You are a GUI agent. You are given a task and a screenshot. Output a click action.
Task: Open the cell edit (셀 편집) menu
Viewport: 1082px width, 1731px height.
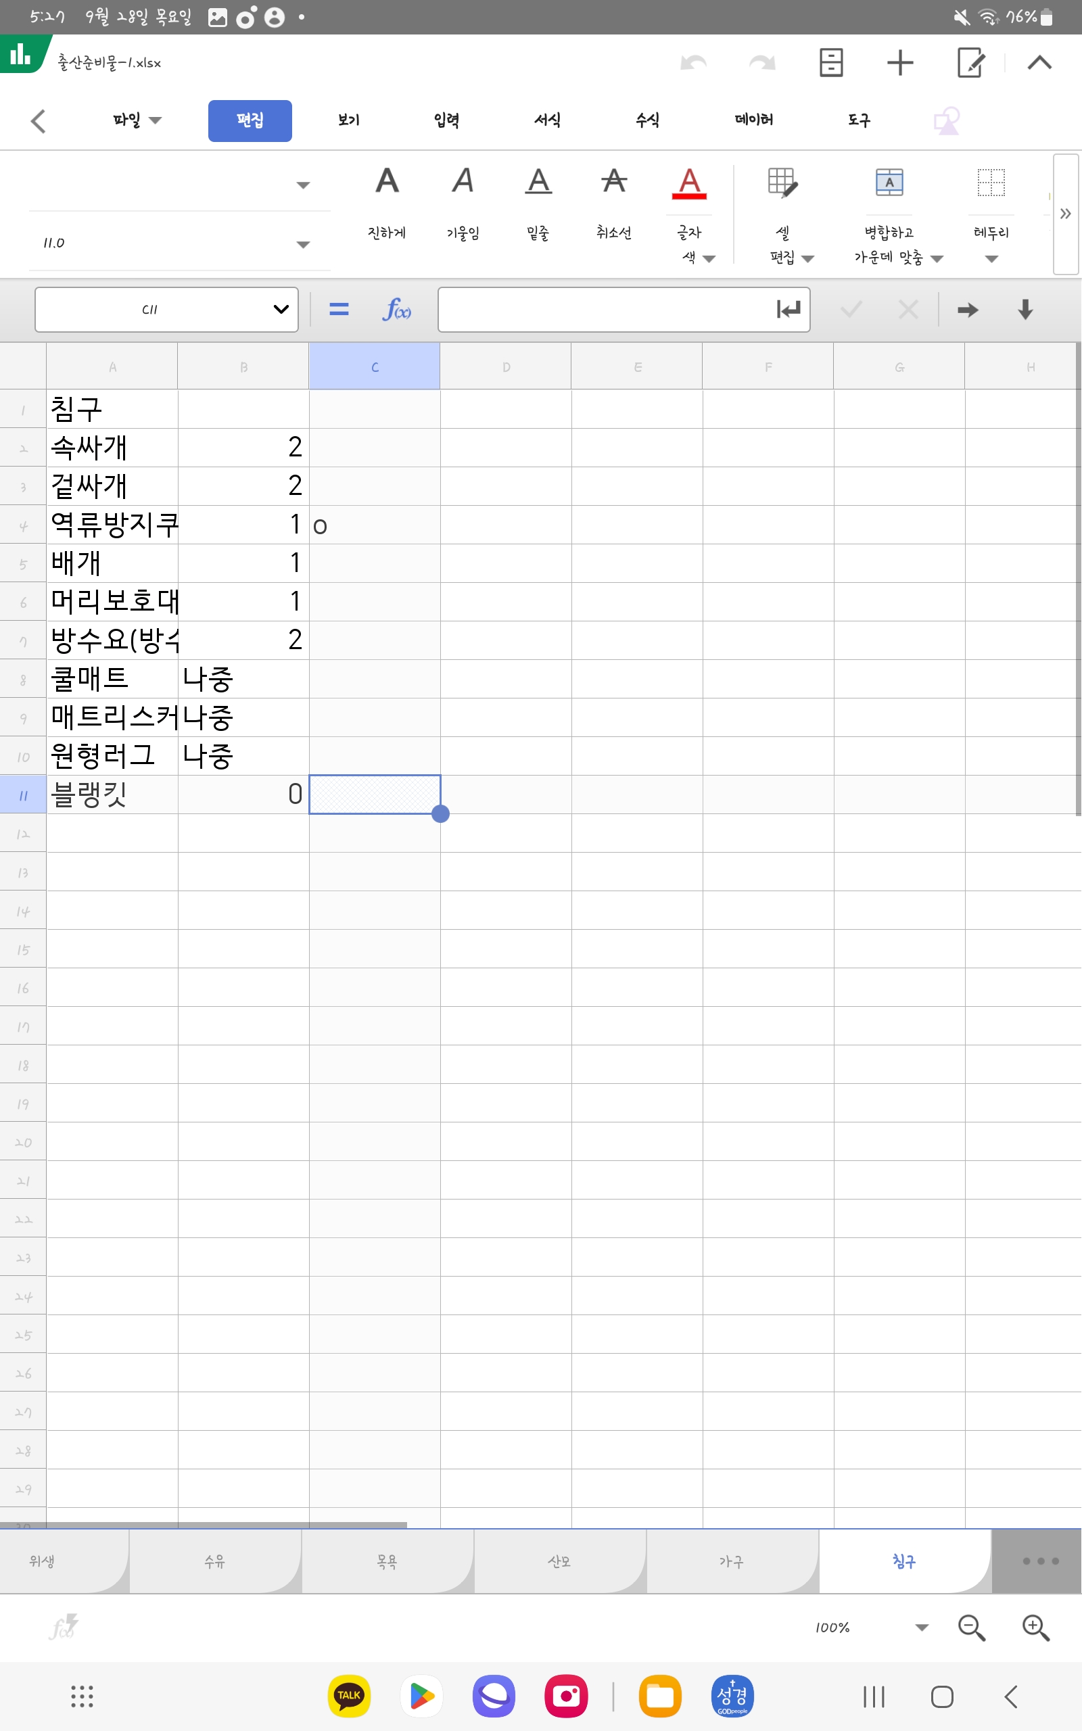point(782,183)
